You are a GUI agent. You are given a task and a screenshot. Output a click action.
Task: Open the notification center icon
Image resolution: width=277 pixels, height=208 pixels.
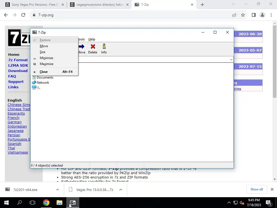click(268, 203)
